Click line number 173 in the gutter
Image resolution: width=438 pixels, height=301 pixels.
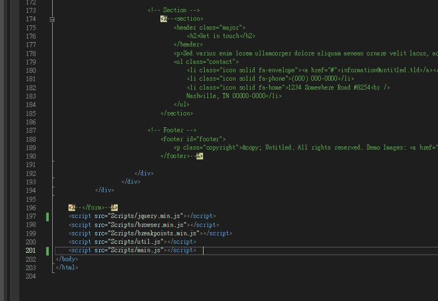[31, 11]
